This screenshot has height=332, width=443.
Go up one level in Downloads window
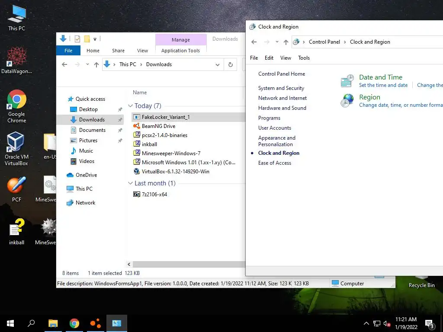tap(96, 65)
